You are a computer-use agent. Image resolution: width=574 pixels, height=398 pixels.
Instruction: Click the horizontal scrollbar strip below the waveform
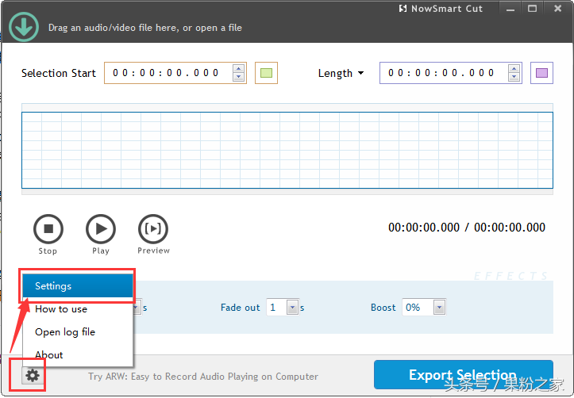287,192
